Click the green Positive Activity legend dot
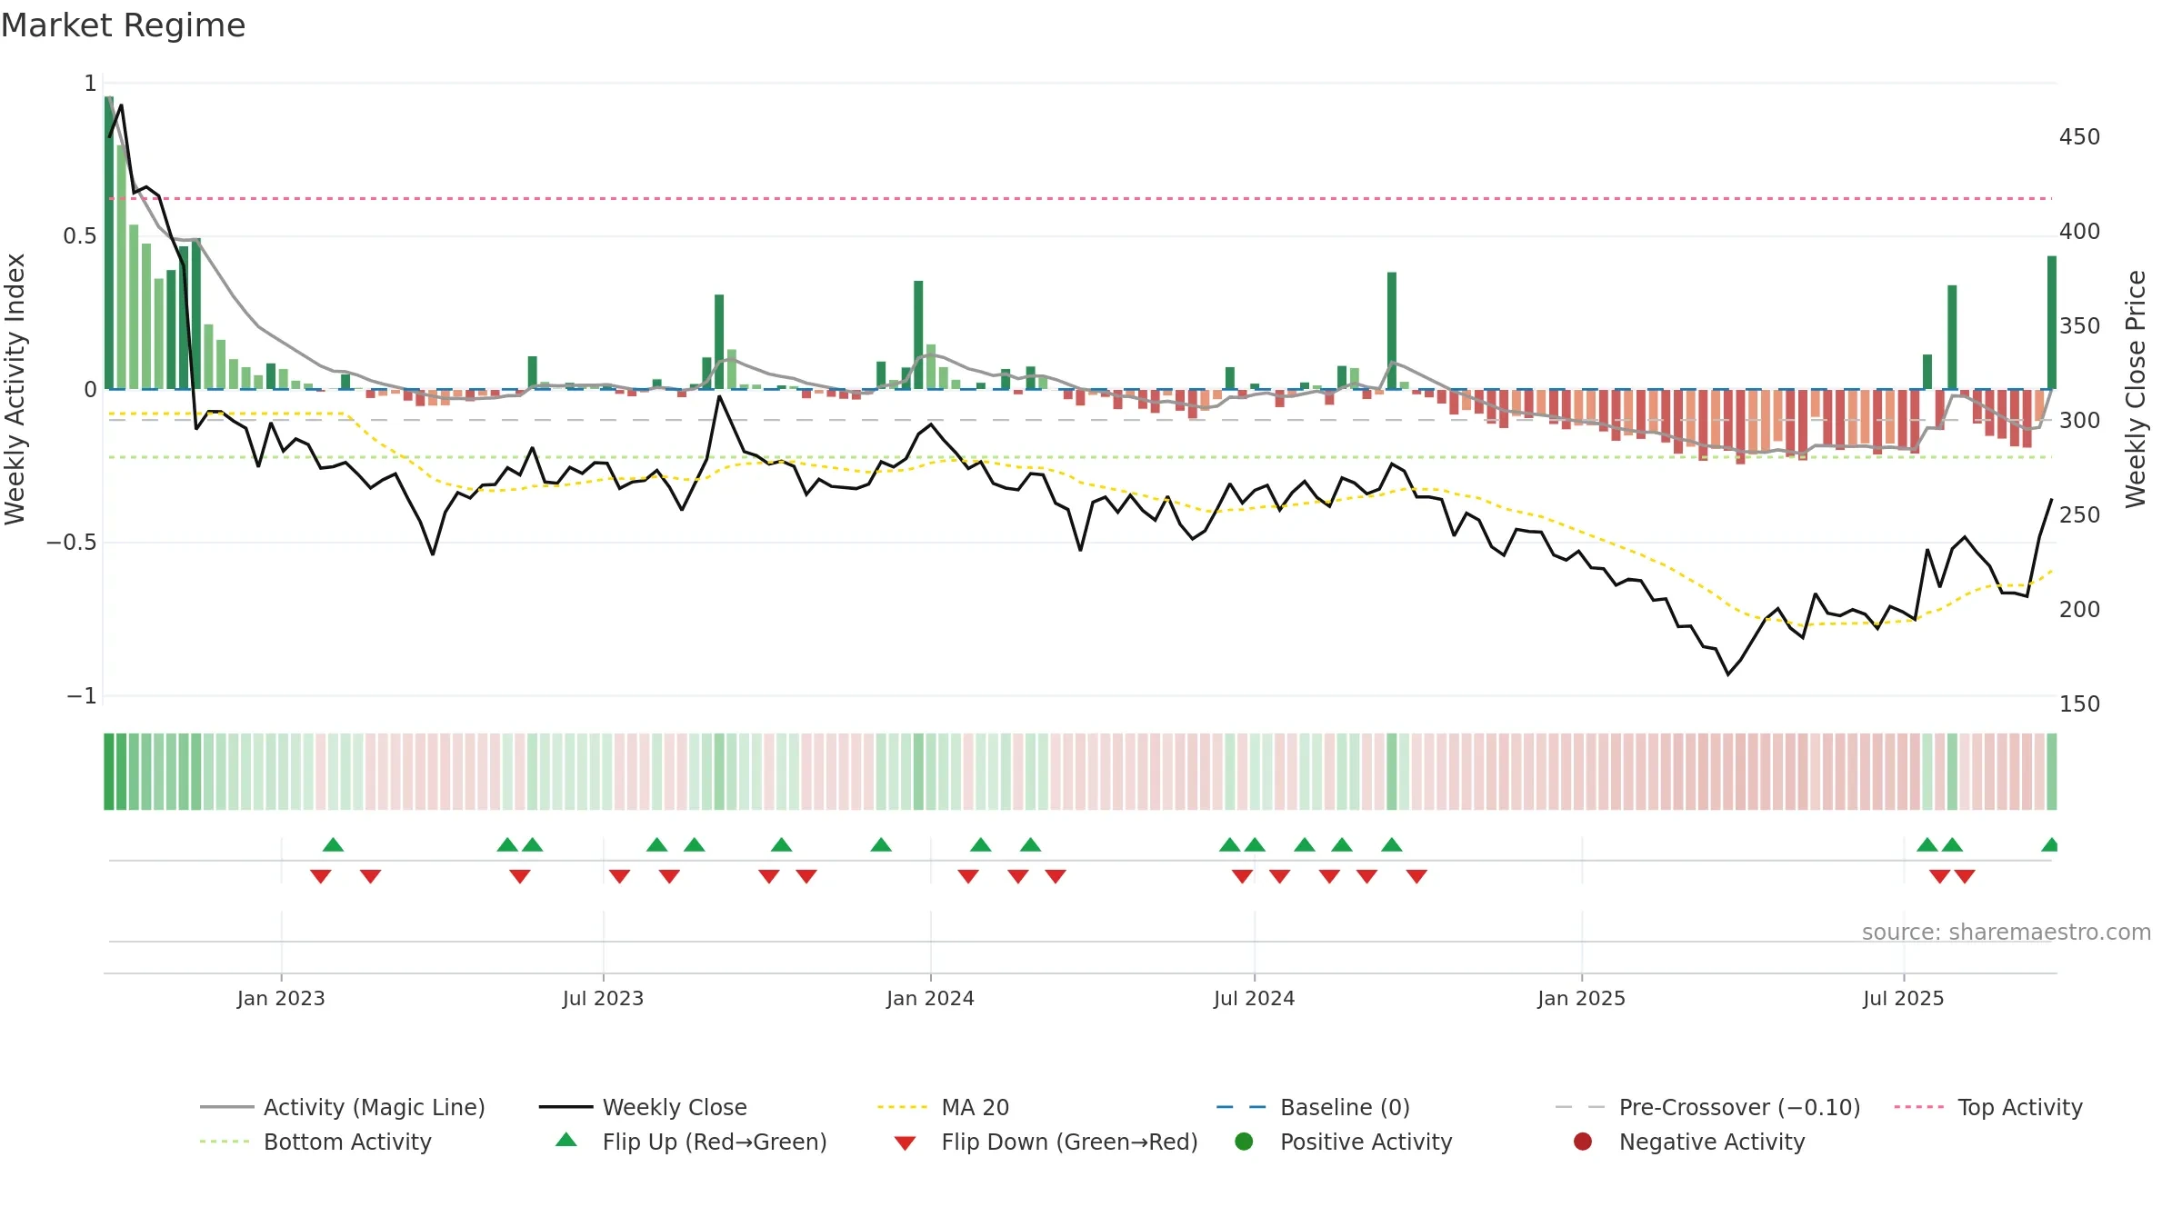This screenshot has width=2182, height=1227. [x=1245, y=1142]
